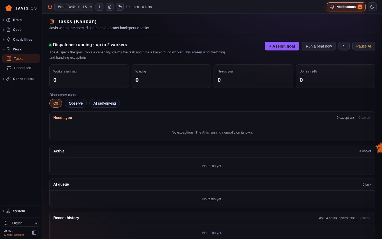Open the English language dropdown
This screenshot has width=382, height=239.
[x=24, y=223]
